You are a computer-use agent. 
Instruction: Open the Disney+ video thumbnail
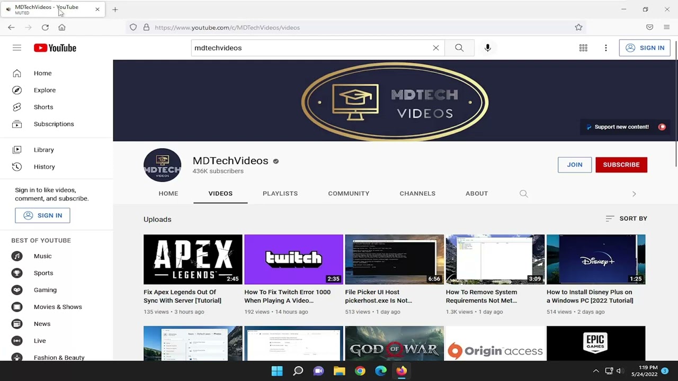(x=596, y=259)
